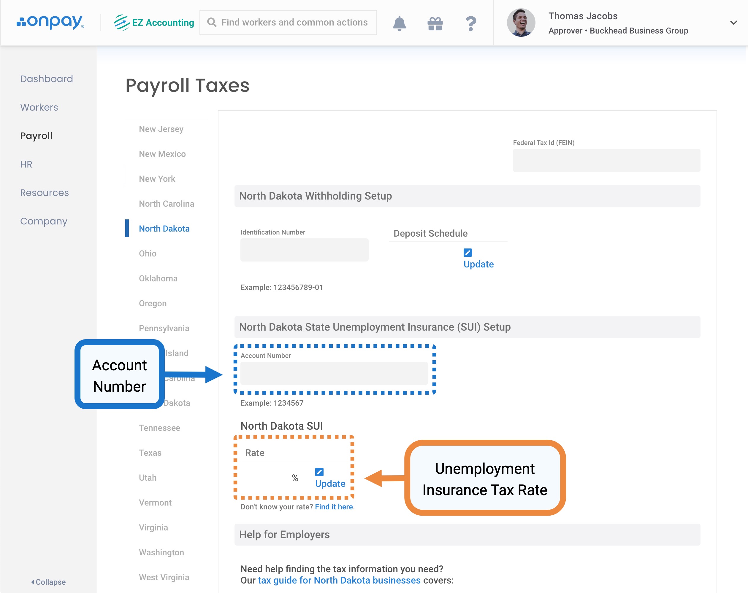Screen dimensions: 748x593
Task: Expand the user account dropdown chevron
Action: (x=733, y=23)
